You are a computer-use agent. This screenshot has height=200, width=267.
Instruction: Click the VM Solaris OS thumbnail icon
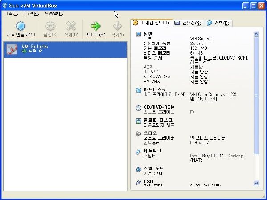tap(12, 49)
